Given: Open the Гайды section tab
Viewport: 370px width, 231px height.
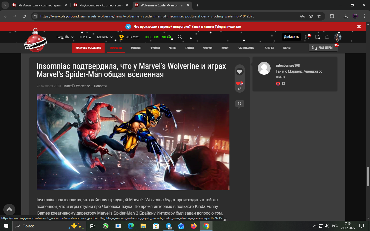Looking at the screenshot, I should click(x=190, y=48).
